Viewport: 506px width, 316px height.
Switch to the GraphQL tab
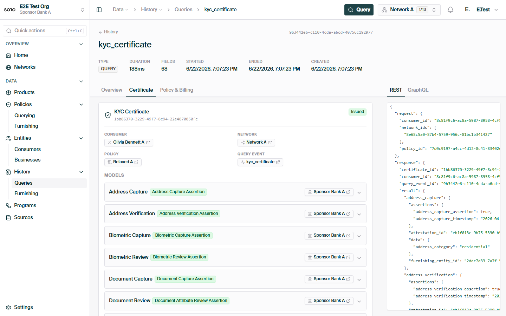pos(418,90)
